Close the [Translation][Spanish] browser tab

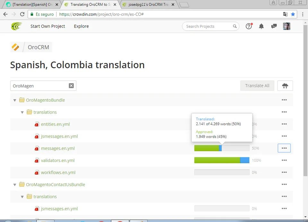click(x=57, y=5)
